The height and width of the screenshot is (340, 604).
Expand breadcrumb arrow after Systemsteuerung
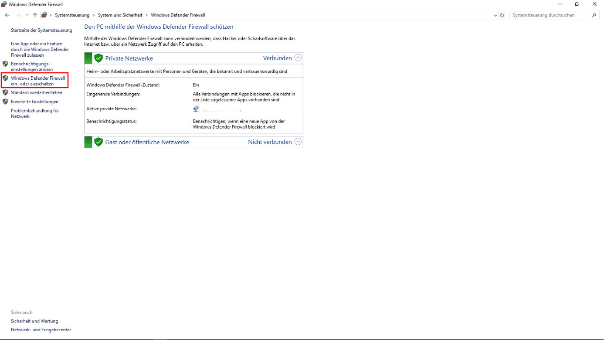coord(94,15)
